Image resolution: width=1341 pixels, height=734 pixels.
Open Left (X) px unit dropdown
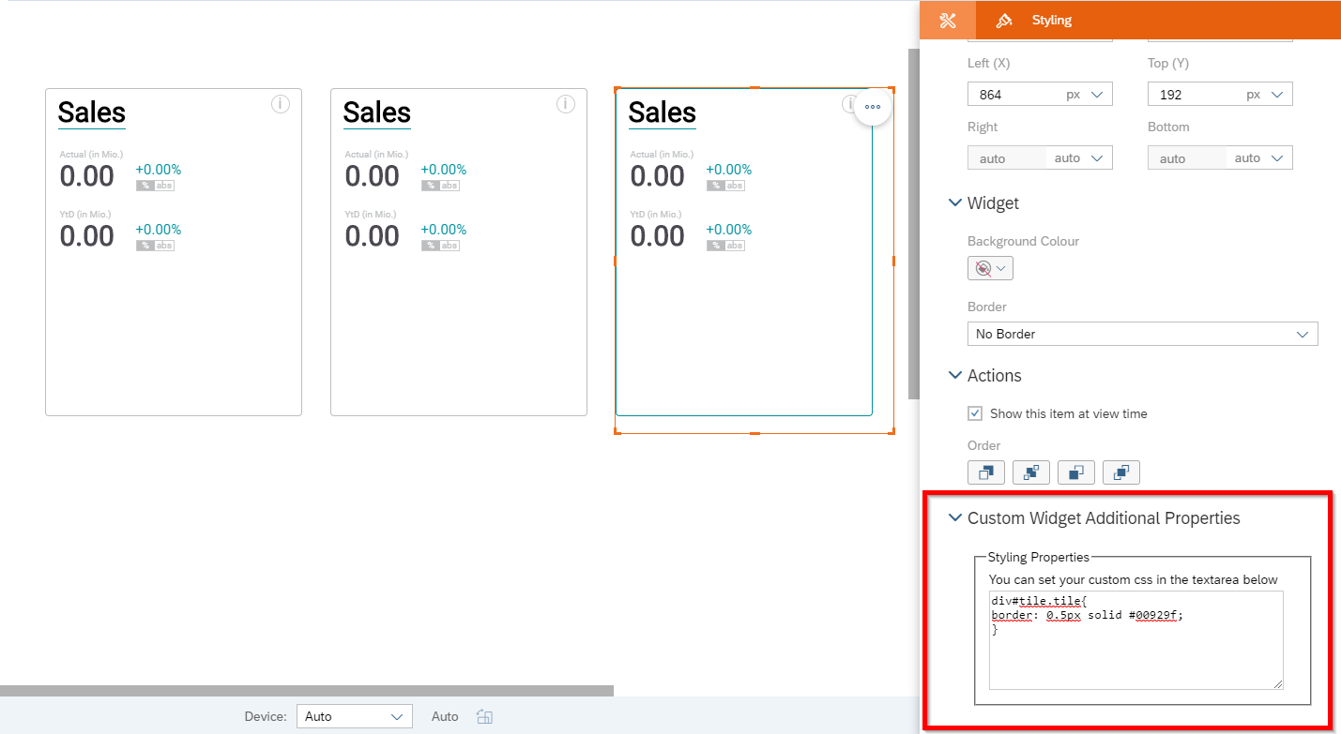(x=1087, y=95)
